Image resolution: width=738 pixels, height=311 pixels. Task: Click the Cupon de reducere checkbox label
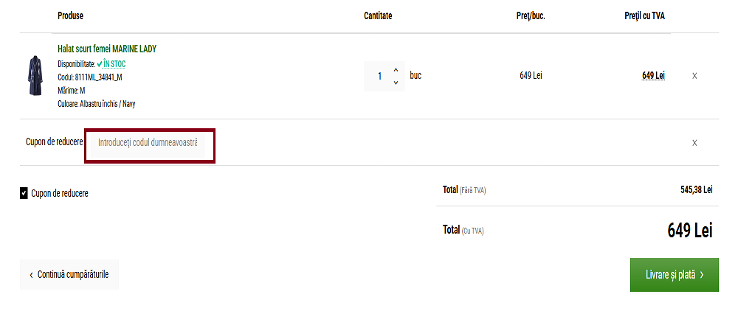tap(59, 193)
